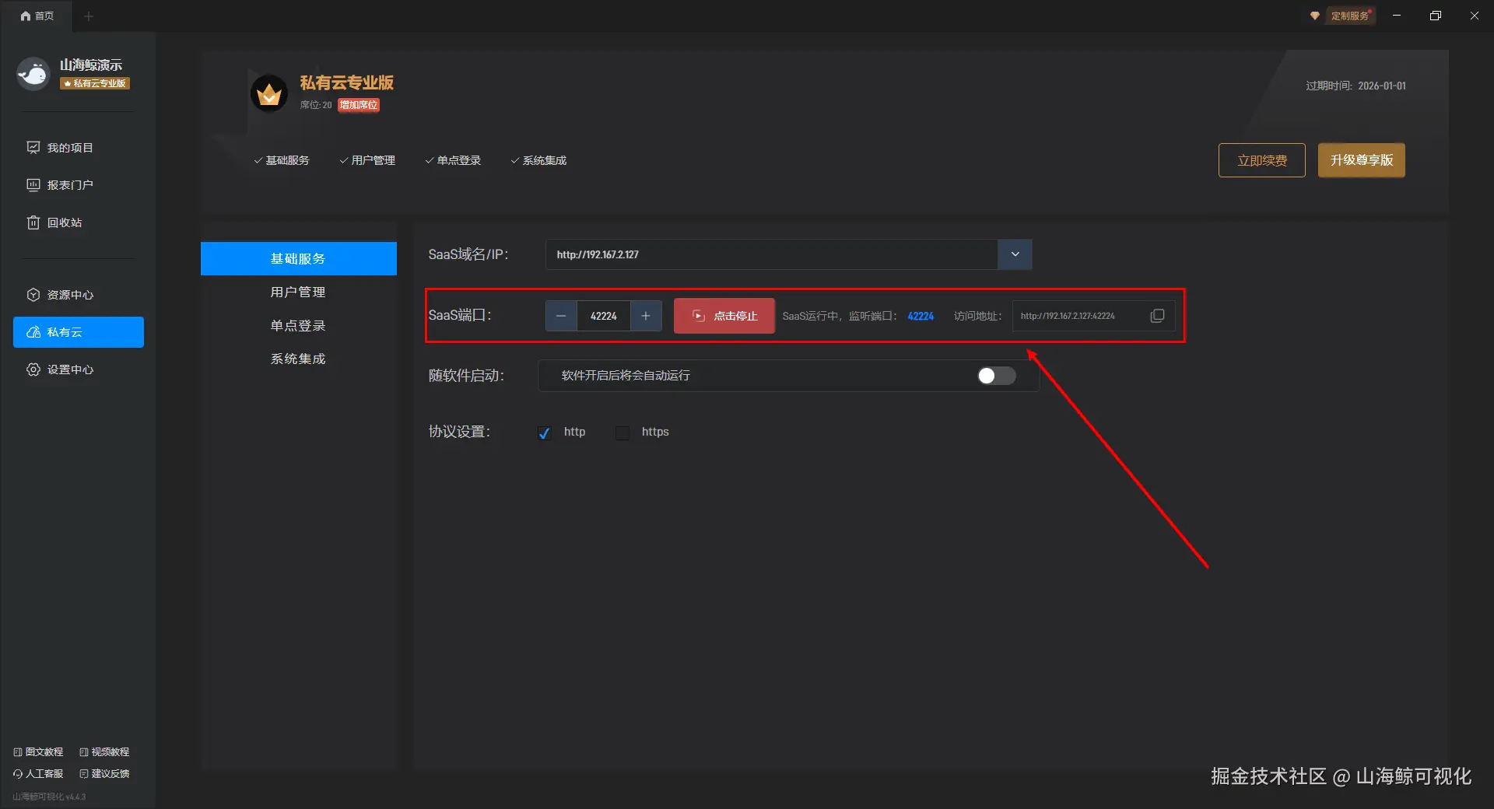Toggle the 随软件启动 autostart switch
This screenshot has height=809, width=1494.
pyautogui.click(x=997, y=376)
